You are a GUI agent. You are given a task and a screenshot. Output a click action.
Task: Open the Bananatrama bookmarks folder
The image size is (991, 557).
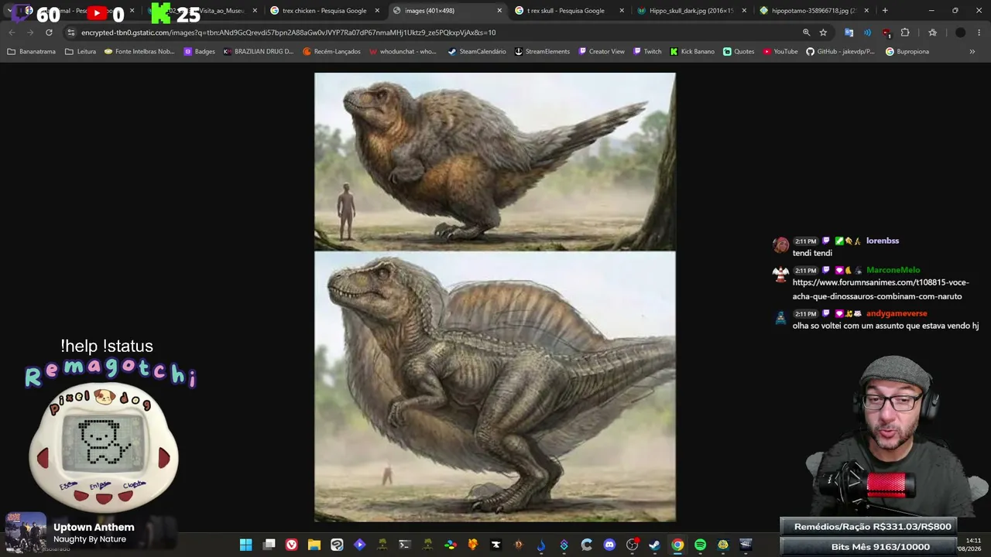point(31,52)
